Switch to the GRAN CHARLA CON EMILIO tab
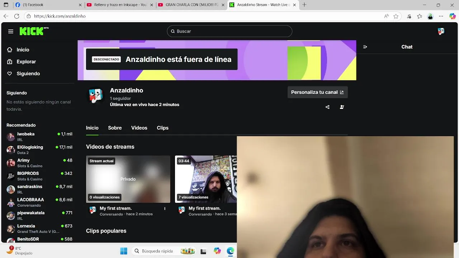Image resolution: width=459 pixels, height=258 pixels. click(x=191, y=5)
